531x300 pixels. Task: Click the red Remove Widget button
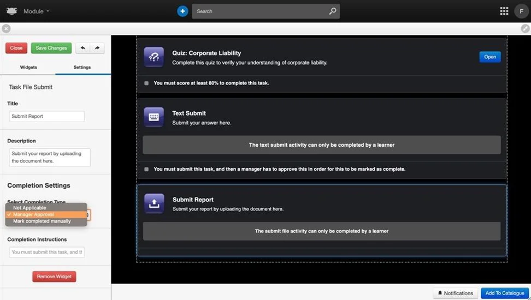coord(54,277)
